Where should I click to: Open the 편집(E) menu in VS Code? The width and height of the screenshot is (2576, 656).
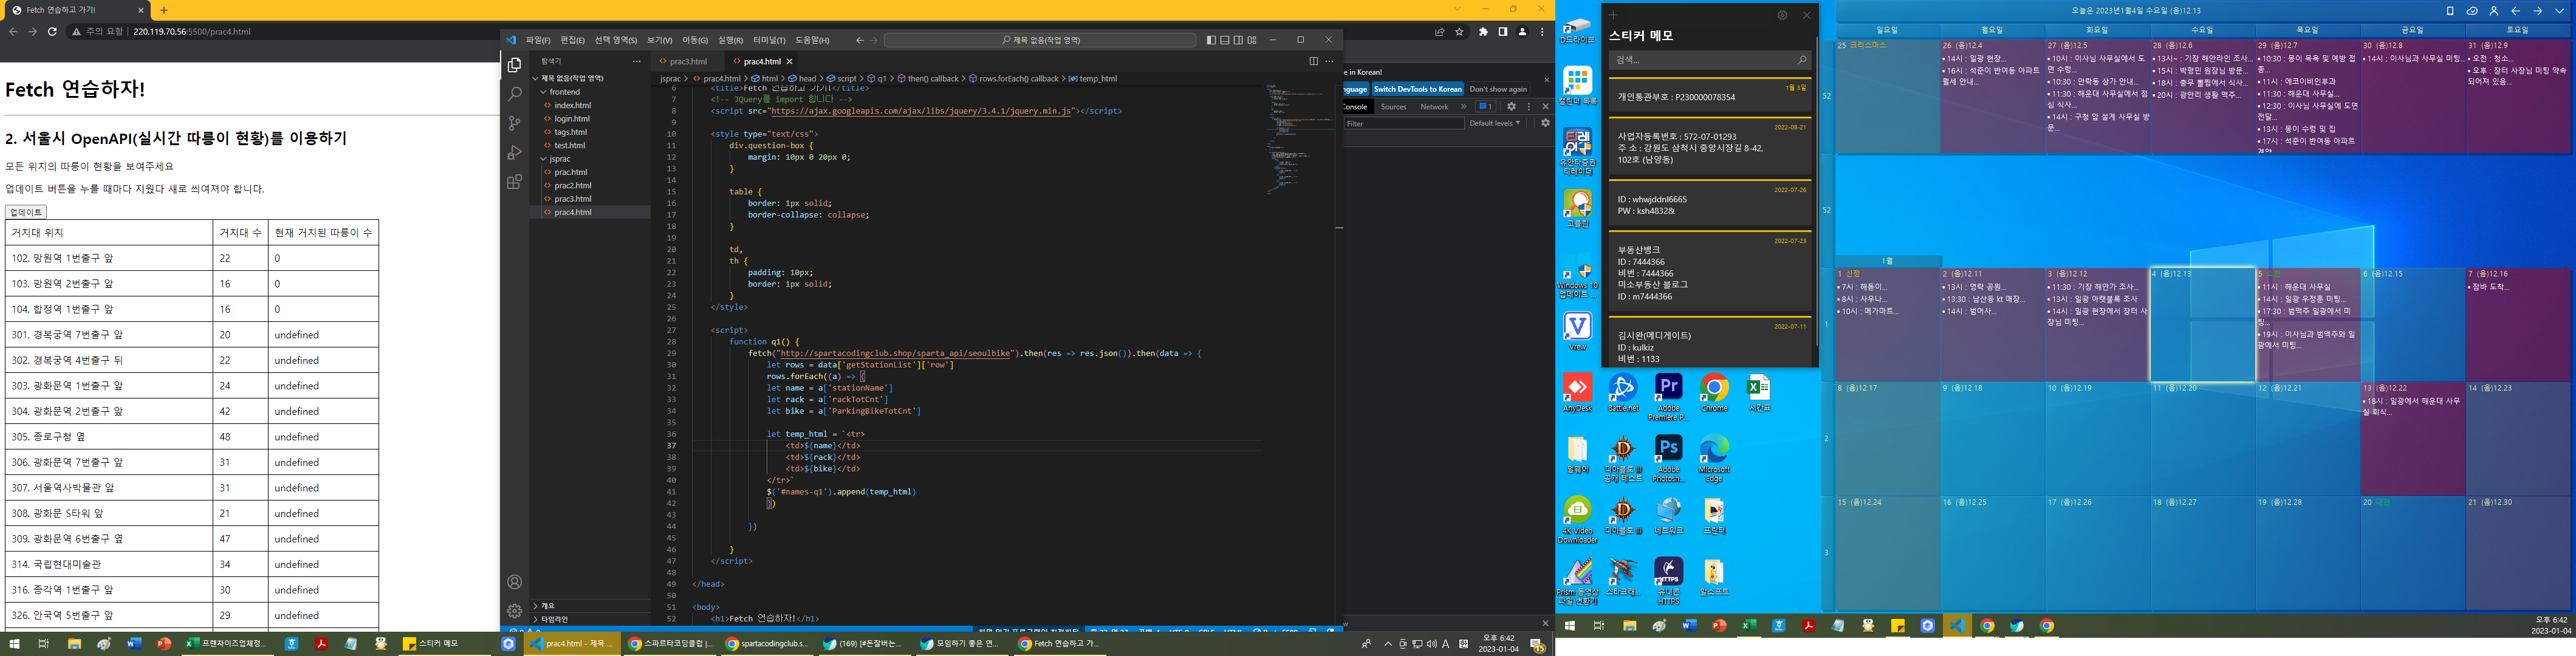pos(572,40)
